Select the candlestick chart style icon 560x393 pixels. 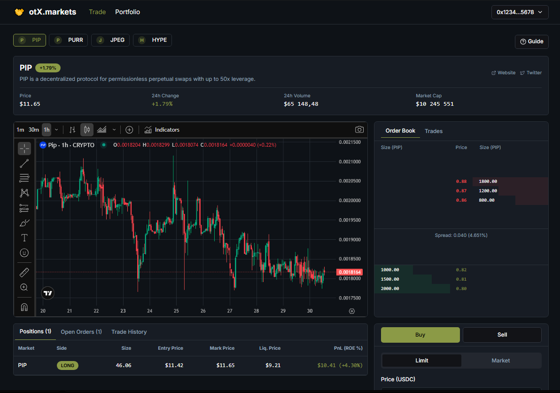point(87,130)
